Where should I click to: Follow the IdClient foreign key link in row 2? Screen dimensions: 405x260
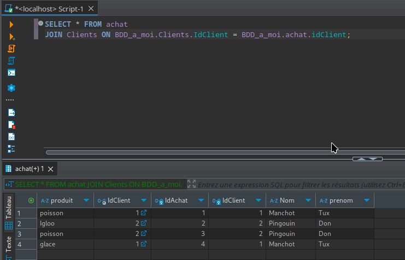(x=144, y=223)
